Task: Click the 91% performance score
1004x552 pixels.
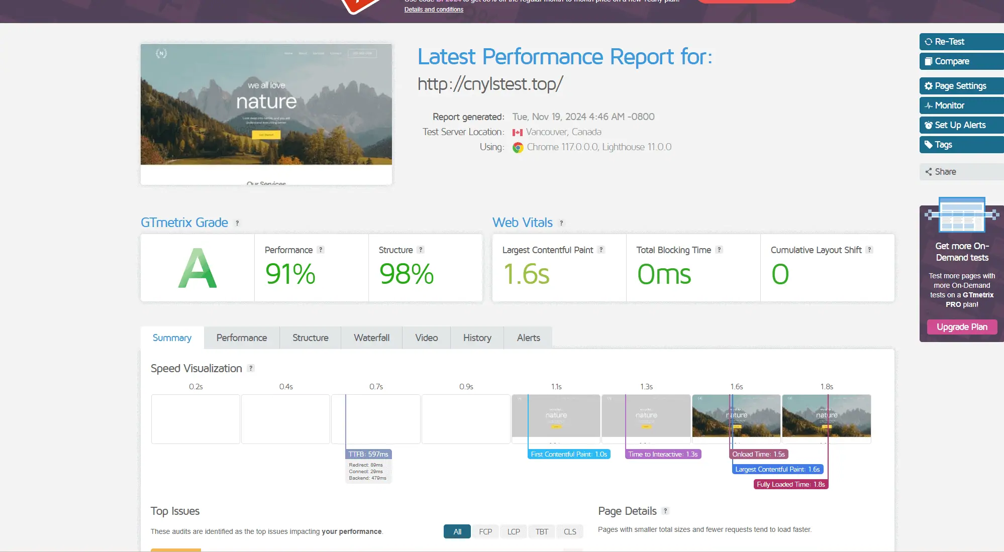Action: tap(290, 274)
